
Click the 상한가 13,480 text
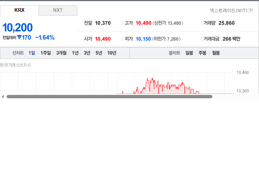(x=168, y=23)
